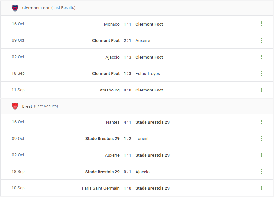274x197 pixels.
Task: Click the Estac Troyes team name
Action: point(148,74)
